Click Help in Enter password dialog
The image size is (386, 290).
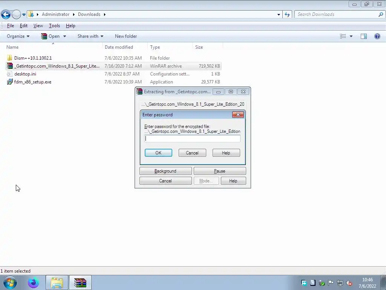[226, 153]
